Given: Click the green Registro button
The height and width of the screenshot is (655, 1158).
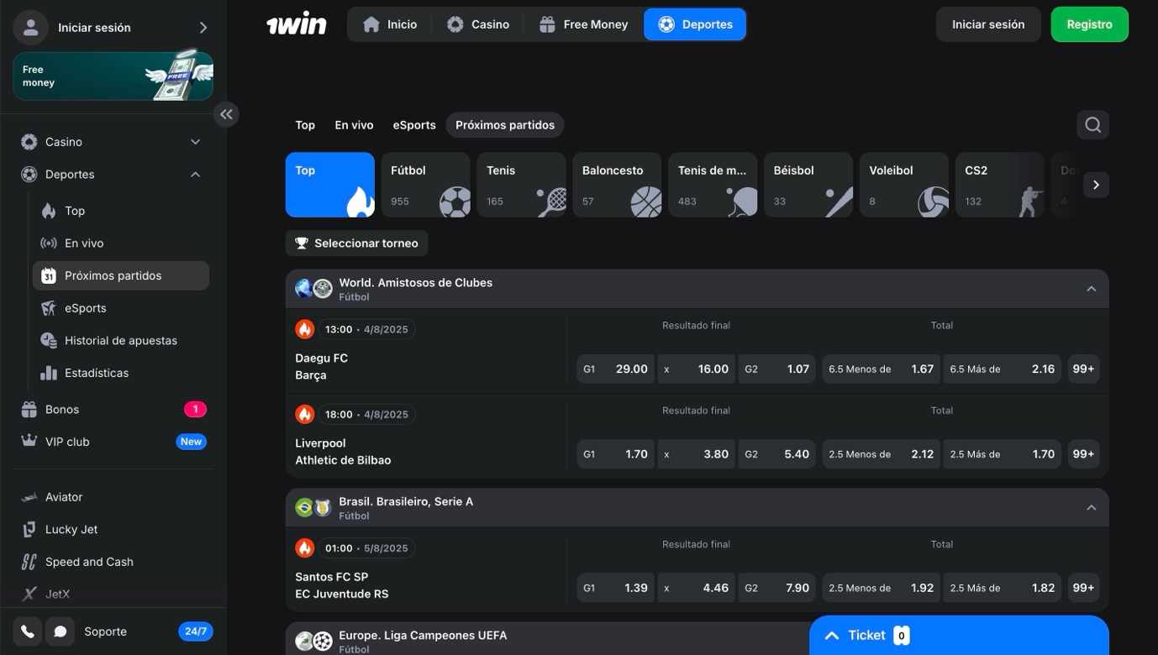Looking at the screenshot, I should click(x=1089, y=24).
